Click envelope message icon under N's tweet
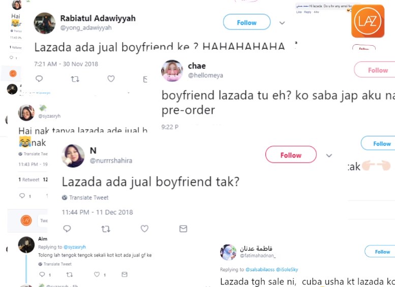This screenshot has width=395, height=287. [x=183, y=229]
